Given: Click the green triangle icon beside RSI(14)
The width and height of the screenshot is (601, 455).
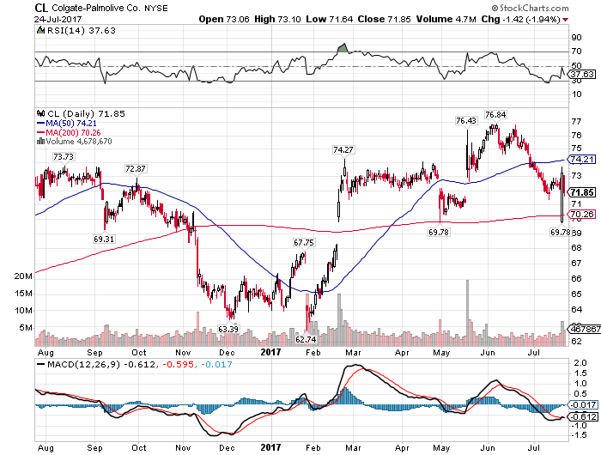Looking at the screenshot, I should (40, 30).
